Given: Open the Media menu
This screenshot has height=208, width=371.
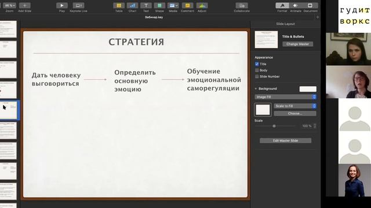Looking at the screenshot, I should tap(173, 5).
